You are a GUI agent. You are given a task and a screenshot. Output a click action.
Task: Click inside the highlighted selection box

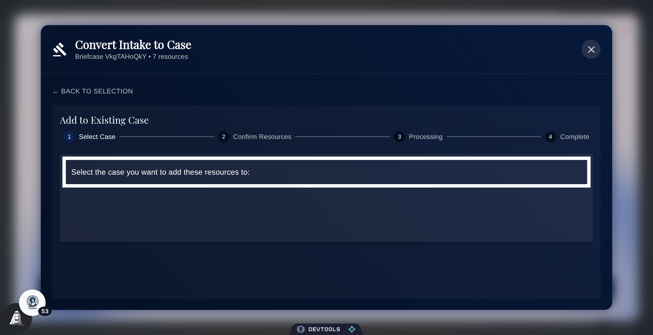pyautogui.click(x=326, y=172)
